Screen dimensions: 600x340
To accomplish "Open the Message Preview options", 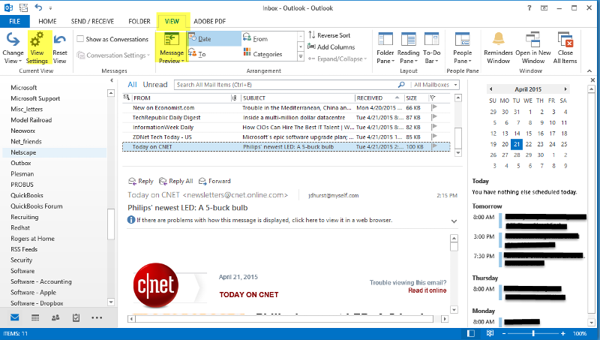I will coord(172,48).
